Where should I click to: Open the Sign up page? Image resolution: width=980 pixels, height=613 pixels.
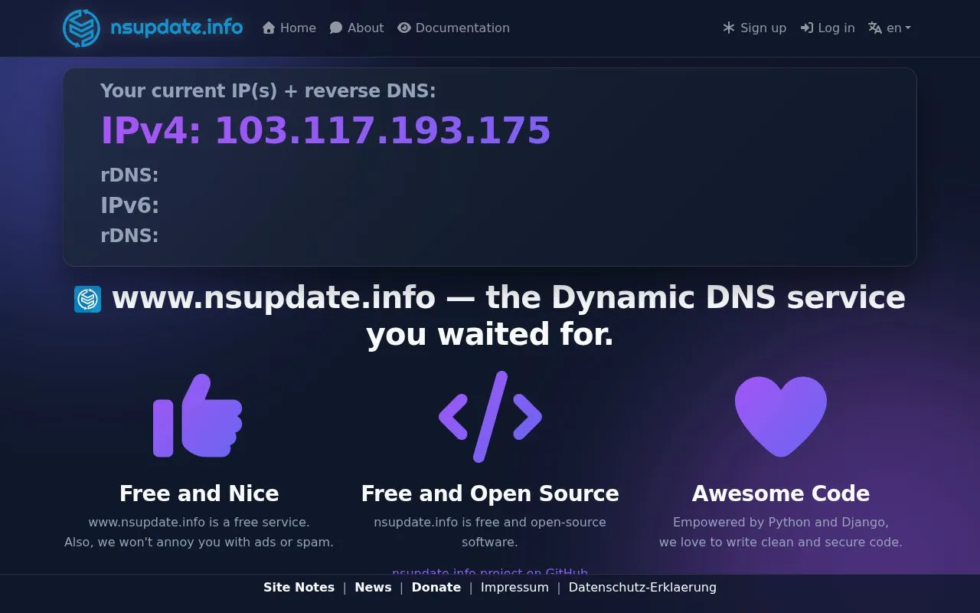pos(755,28)
